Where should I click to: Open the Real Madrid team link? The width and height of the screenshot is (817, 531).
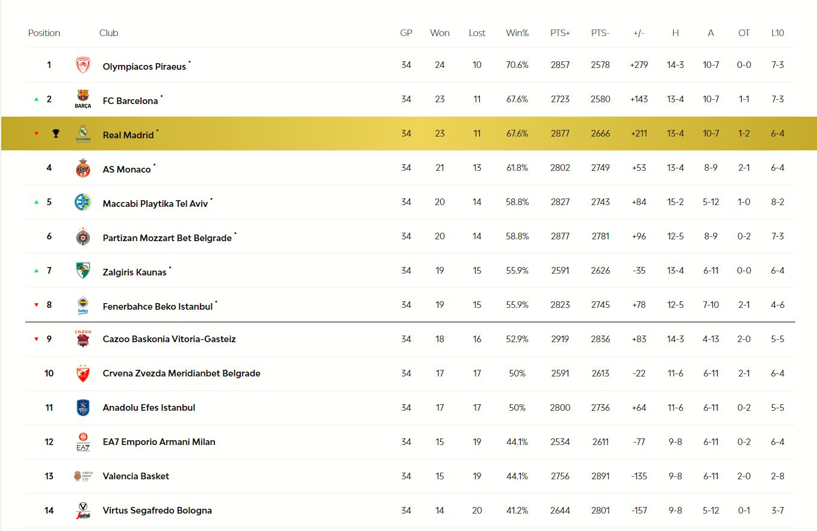click(x=128, y=135)
